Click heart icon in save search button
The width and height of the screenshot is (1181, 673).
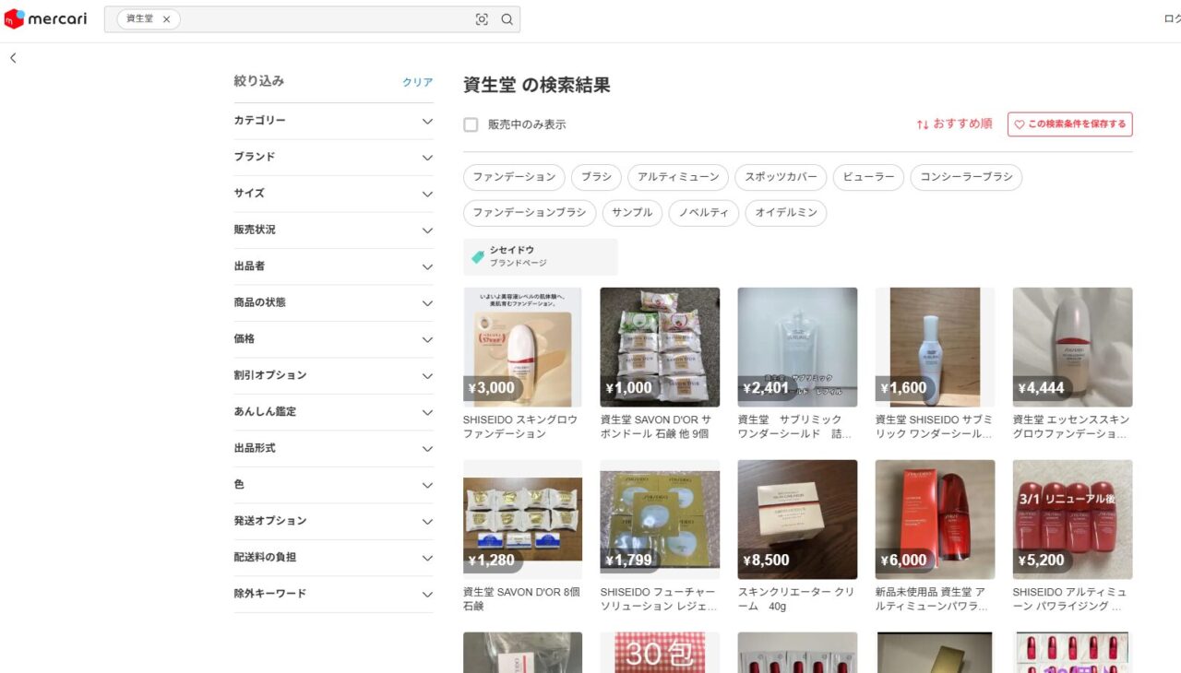coord(1020,124)
